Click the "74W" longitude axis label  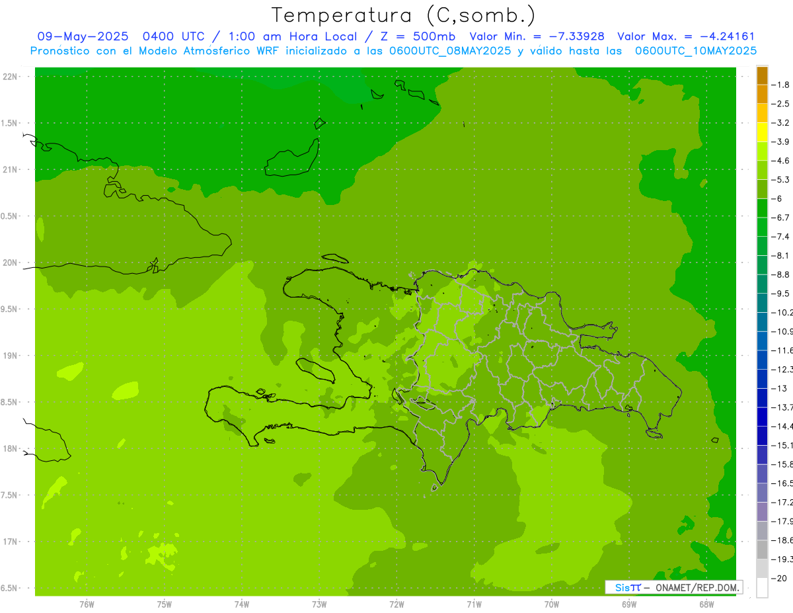click(242, 604)
